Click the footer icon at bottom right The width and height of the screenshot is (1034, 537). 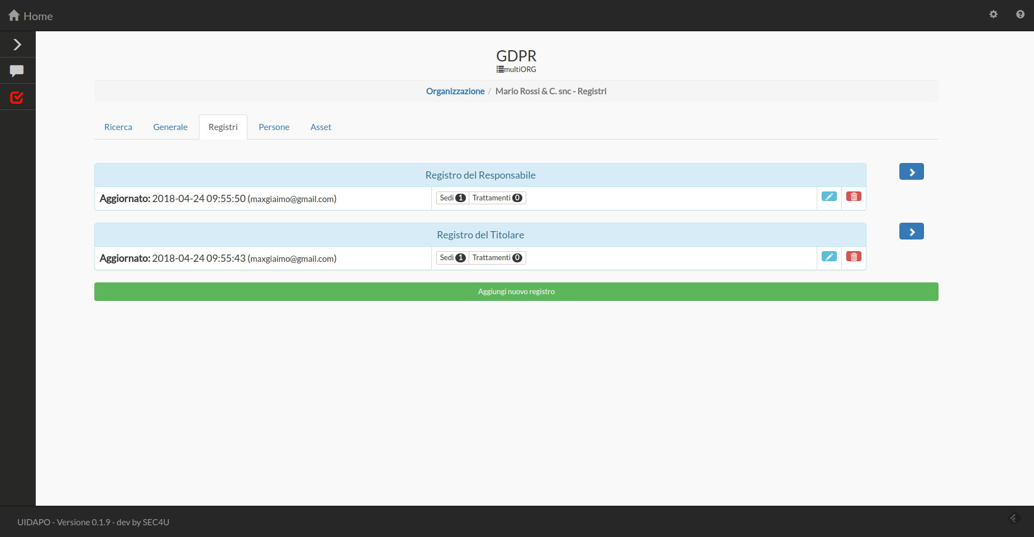coord(1014,519)
